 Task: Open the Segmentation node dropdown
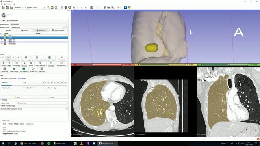(39, 24)
